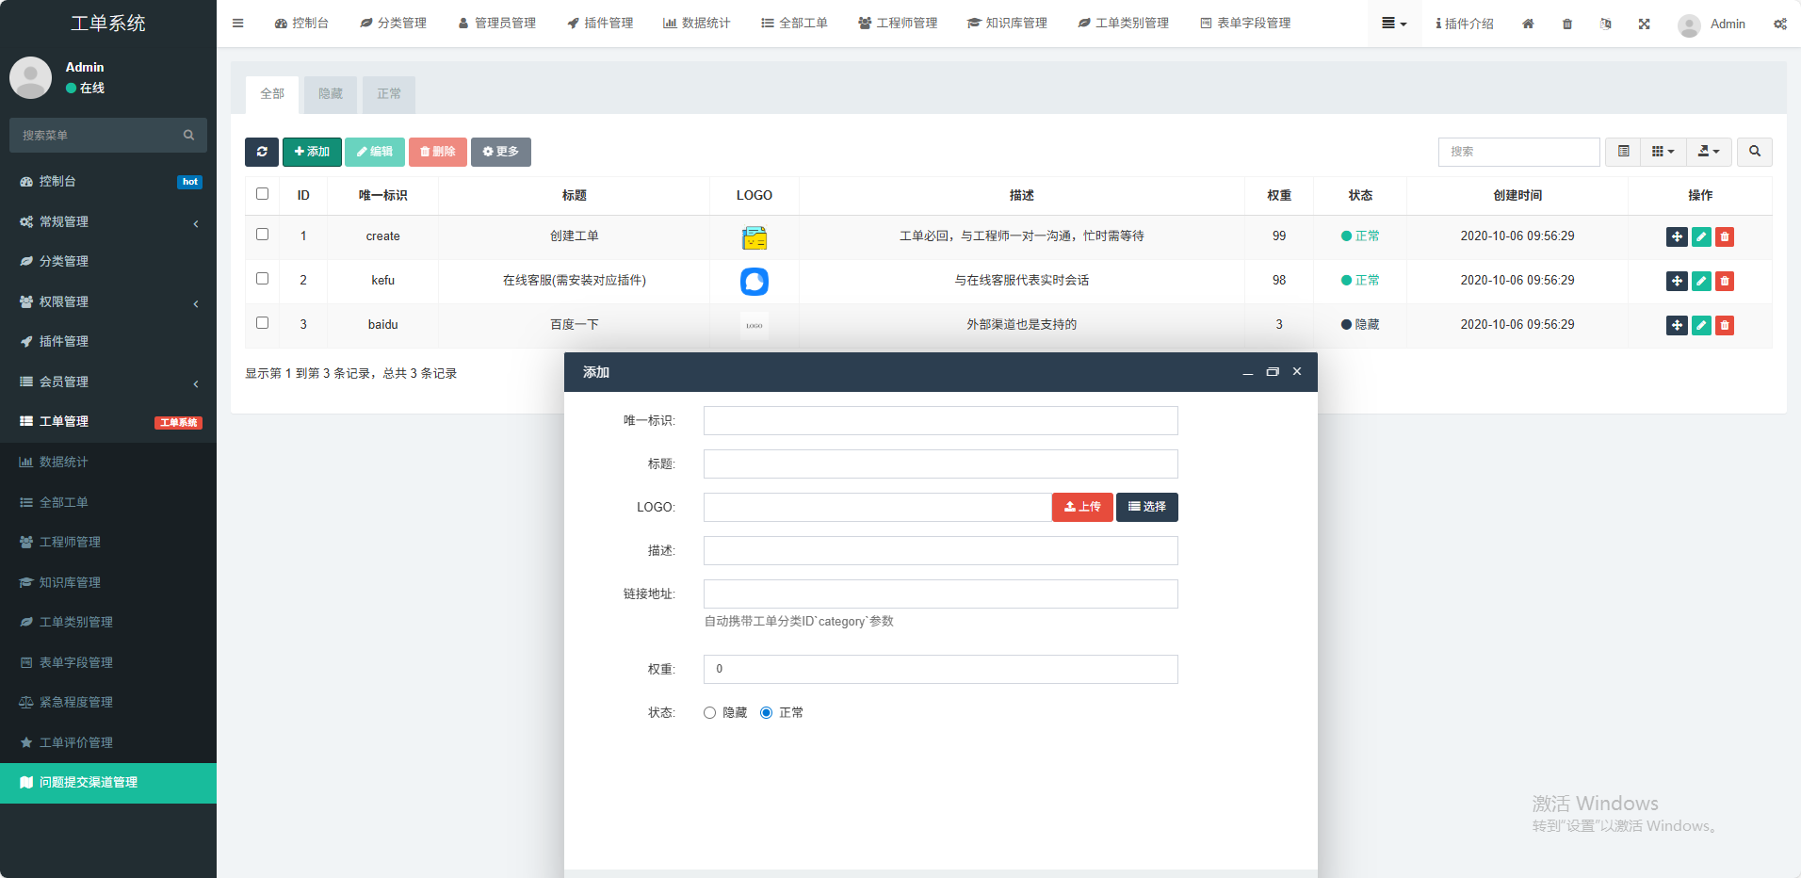The image size is (1801, 878).
Task: Open 知识库管理 in top navigation
Action: pos(1007,24)
